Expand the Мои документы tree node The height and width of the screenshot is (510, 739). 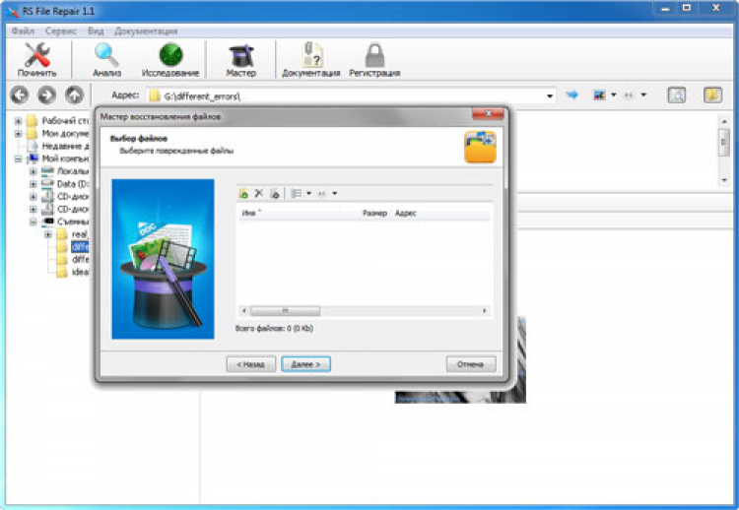tap(18, 134)
